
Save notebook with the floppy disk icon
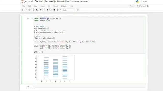pyautogui.click(x=22, y=10)
